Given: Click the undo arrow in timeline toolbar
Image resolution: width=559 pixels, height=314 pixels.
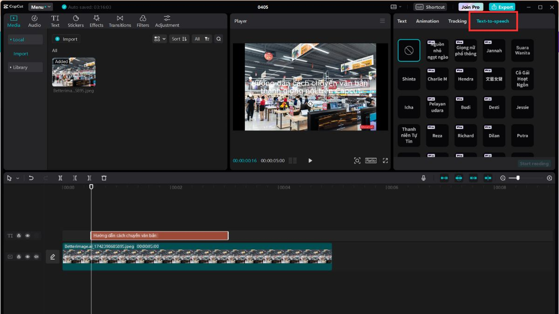Looking at the screenshot, I should pos(31,178).
